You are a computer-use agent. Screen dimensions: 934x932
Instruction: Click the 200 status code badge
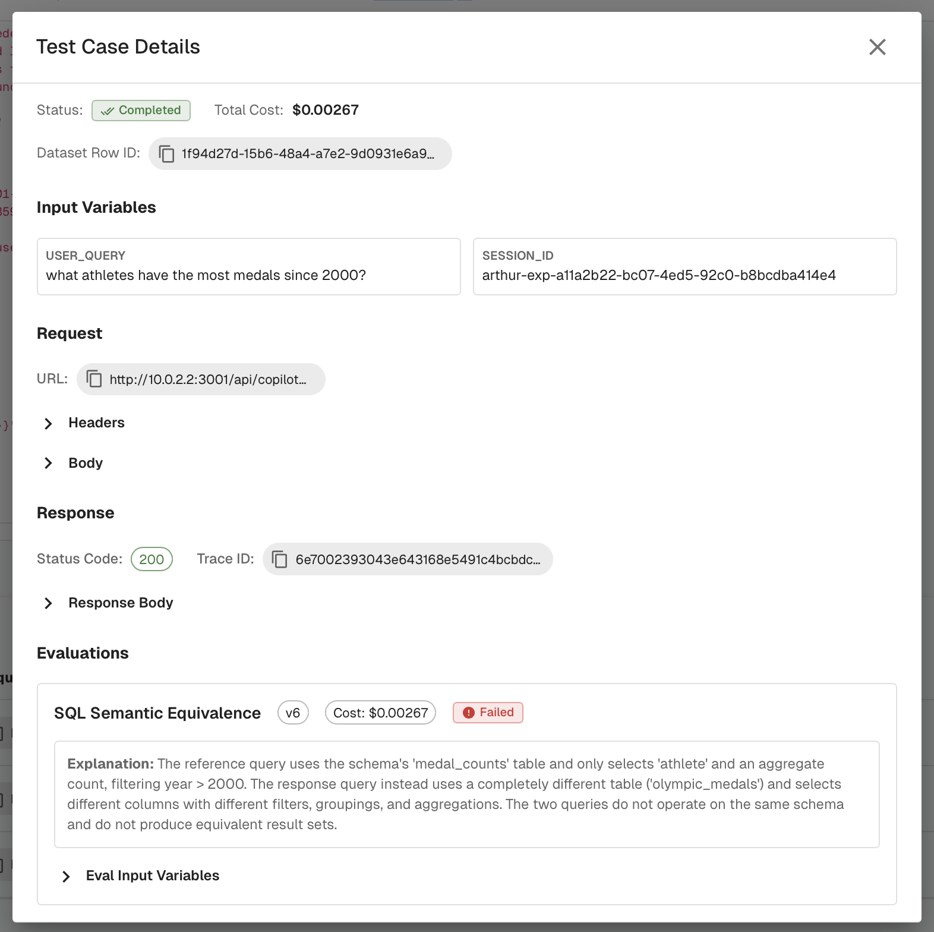(152, 559)
